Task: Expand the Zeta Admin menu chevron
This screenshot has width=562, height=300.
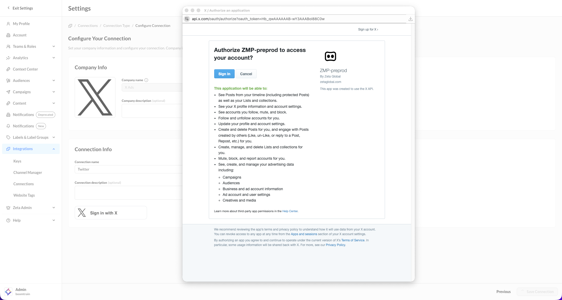Action: (x=54, y=208)
